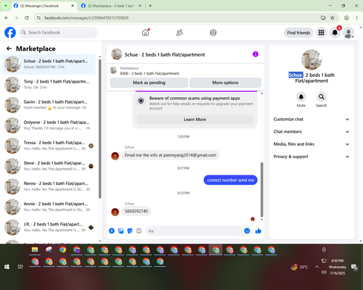Switch to Marketplace - 2 beds tab
The height and width of the screenshot is (290, 363).
click(x=111, y=6)
